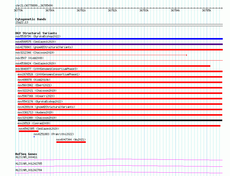Select nsv6536624 (Sedlazeck2020) label

pyautogui.click(x=36, y=63)
